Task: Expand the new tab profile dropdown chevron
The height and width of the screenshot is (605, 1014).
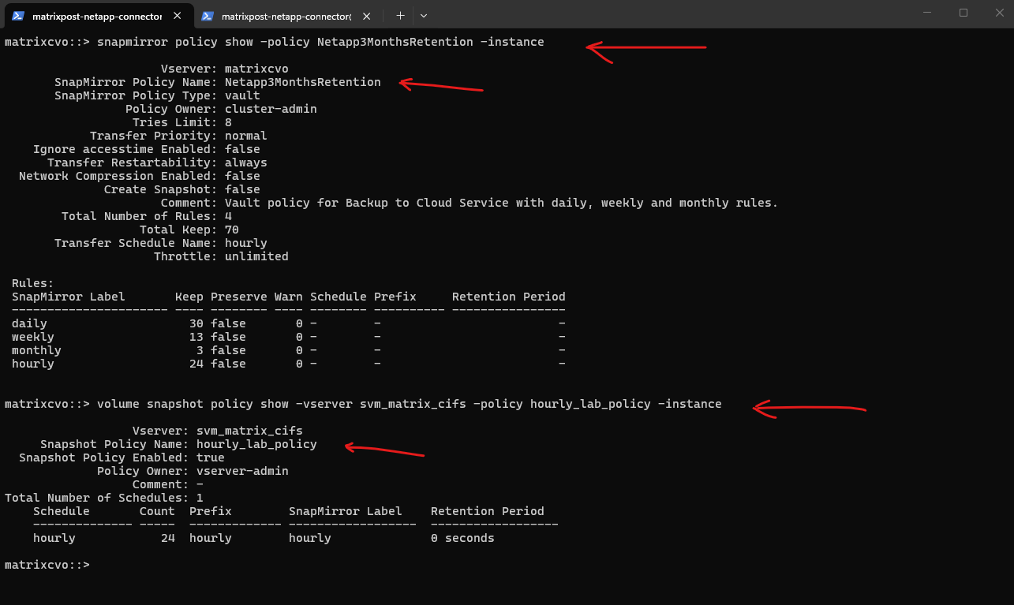Action: pos(424,16)
